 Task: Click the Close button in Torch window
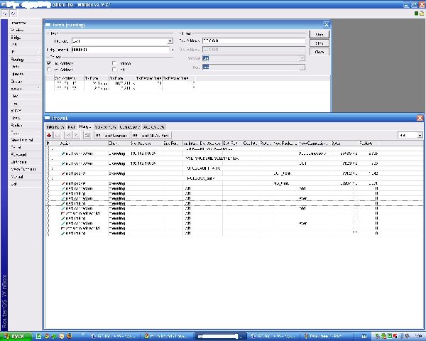pyautogui.click(x=319, y=52)
